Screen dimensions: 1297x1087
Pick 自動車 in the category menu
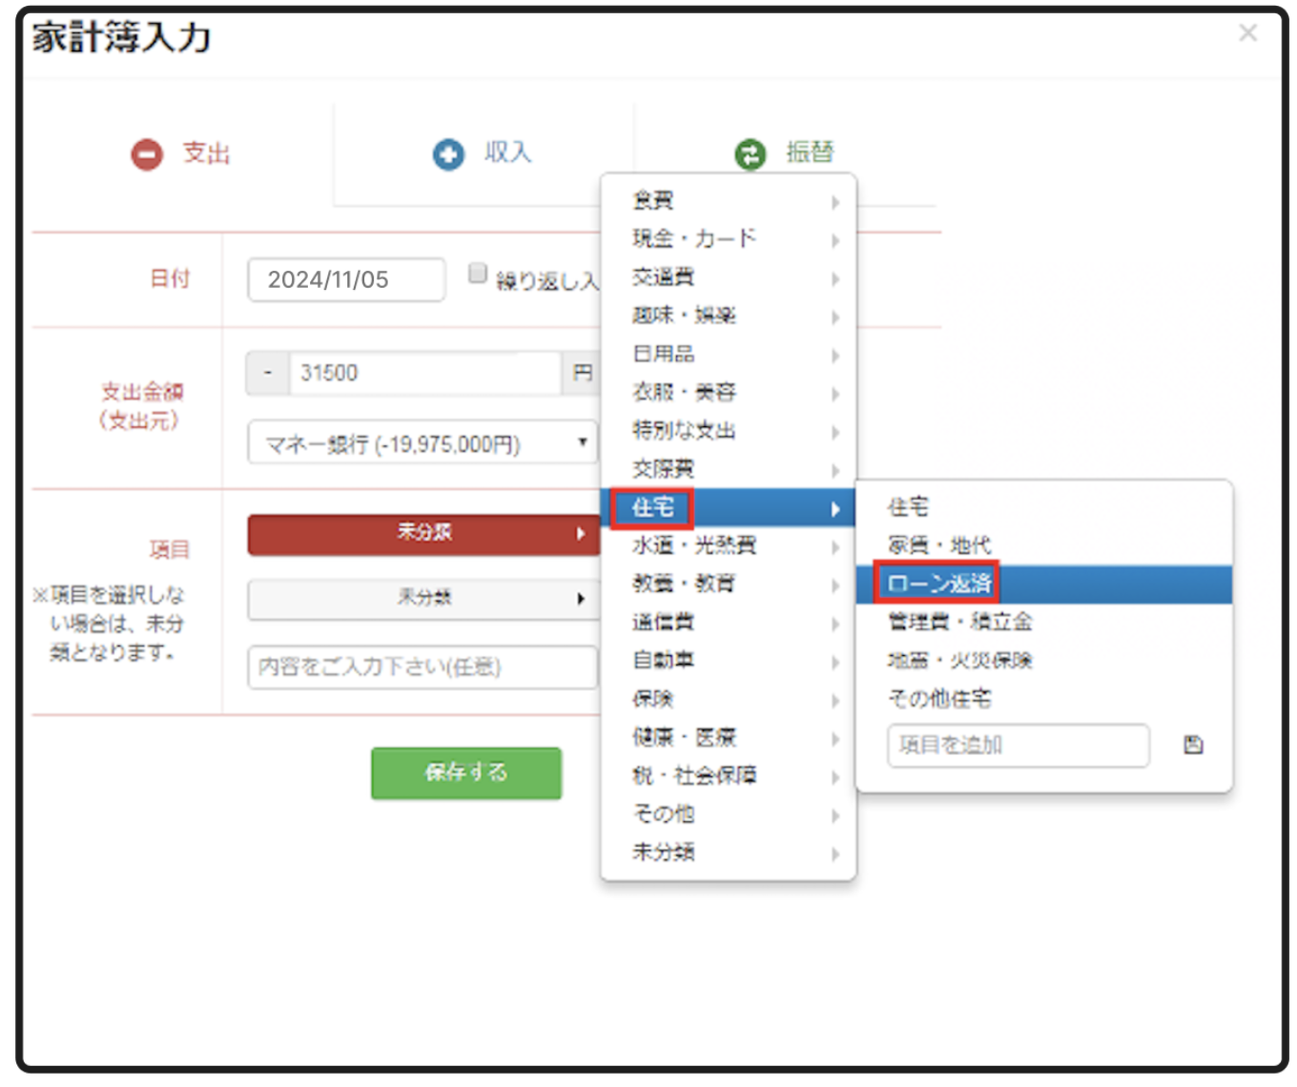(x=729, y=661)
